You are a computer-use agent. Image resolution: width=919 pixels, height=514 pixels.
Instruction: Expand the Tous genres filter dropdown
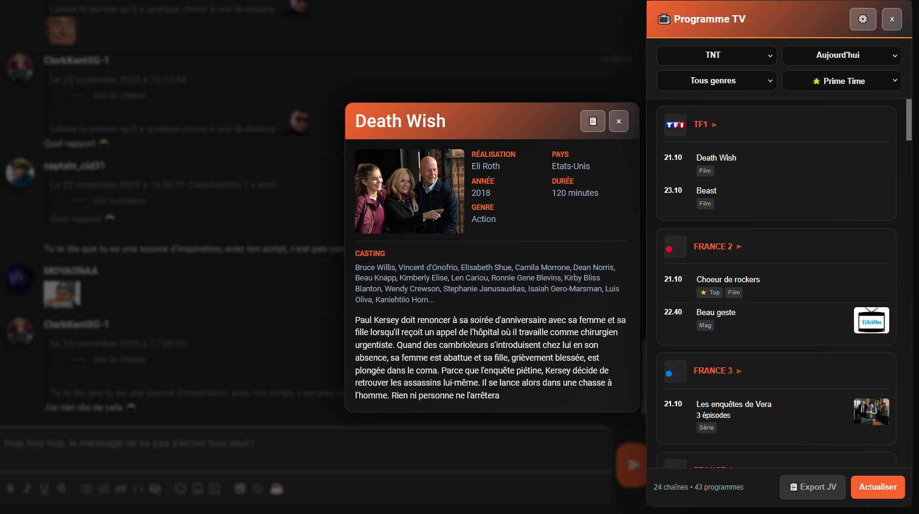(717, 81)
